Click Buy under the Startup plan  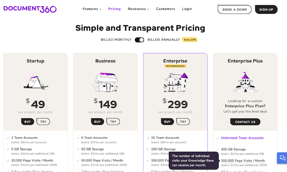tap(27, 122)
